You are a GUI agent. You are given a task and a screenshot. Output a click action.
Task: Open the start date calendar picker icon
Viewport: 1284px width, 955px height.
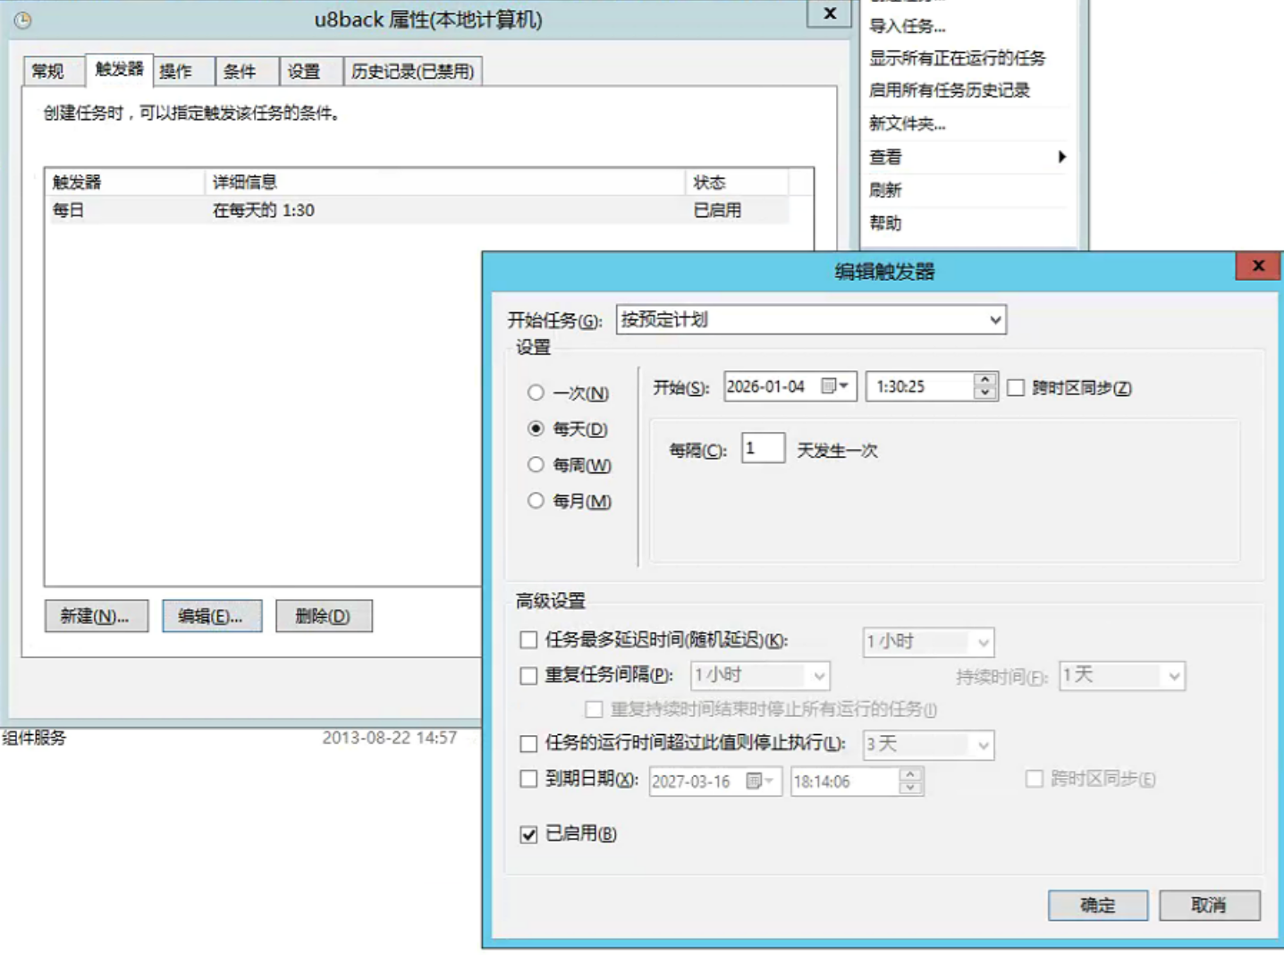834,386
